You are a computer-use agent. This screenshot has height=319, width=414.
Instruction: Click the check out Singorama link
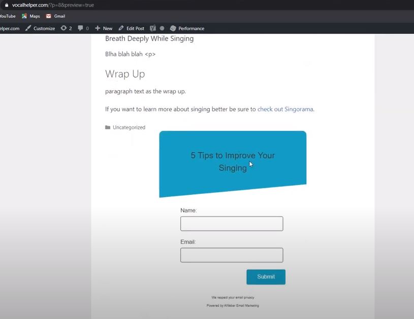pyautogui.click(x=285, y=109)
